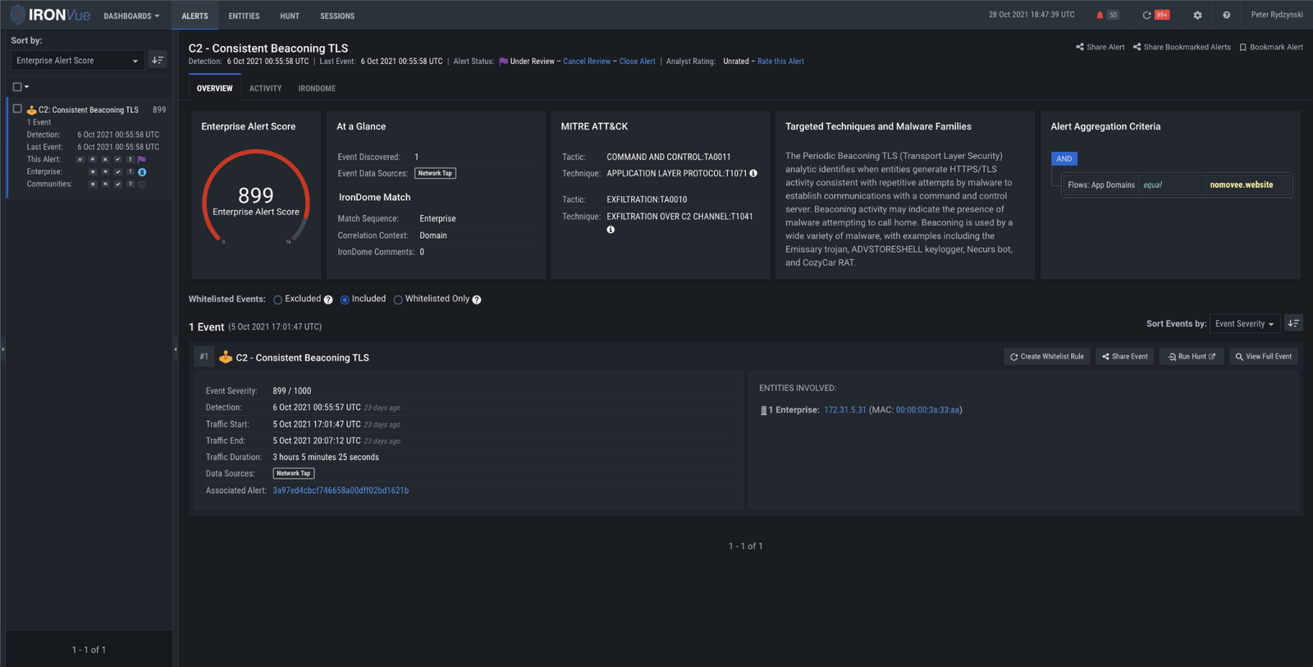The height and width of the screenshot is (667, 1313).
Task: Click the asterisk comment icon in the This Alert row
Action: [93, 159]
